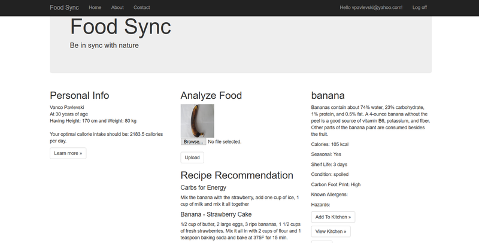Click the No file selected label
Screen dimensions: 479x243
[225, 142]
